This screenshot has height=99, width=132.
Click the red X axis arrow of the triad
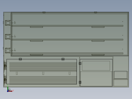tap(10, 91)
